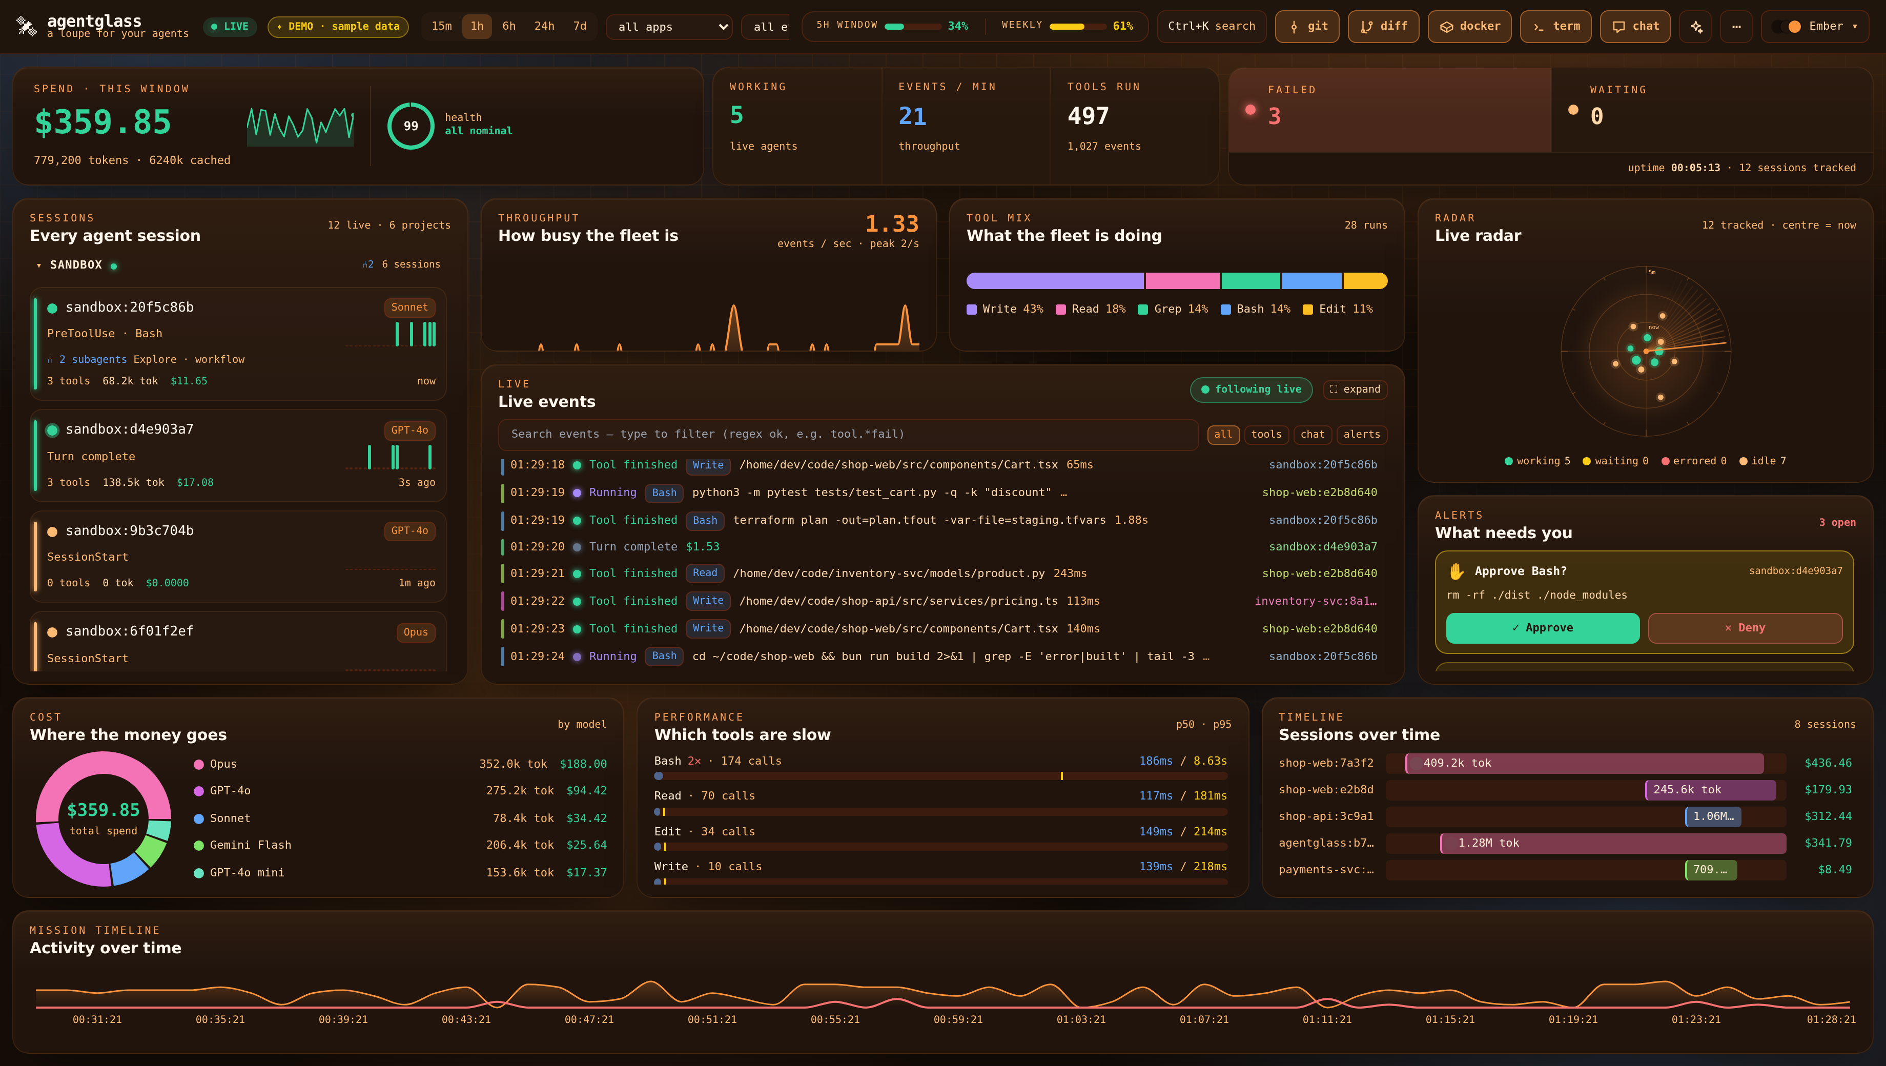The height and width of the screenshot is (1066, 1886).
Task: Click the Opus color dot in cost legend
Action: click(198, 764)
